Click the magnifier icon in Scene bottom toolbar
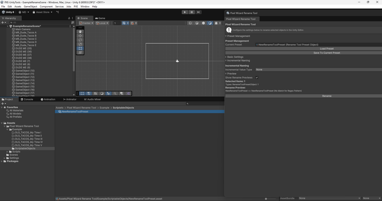 pos(115,94)
